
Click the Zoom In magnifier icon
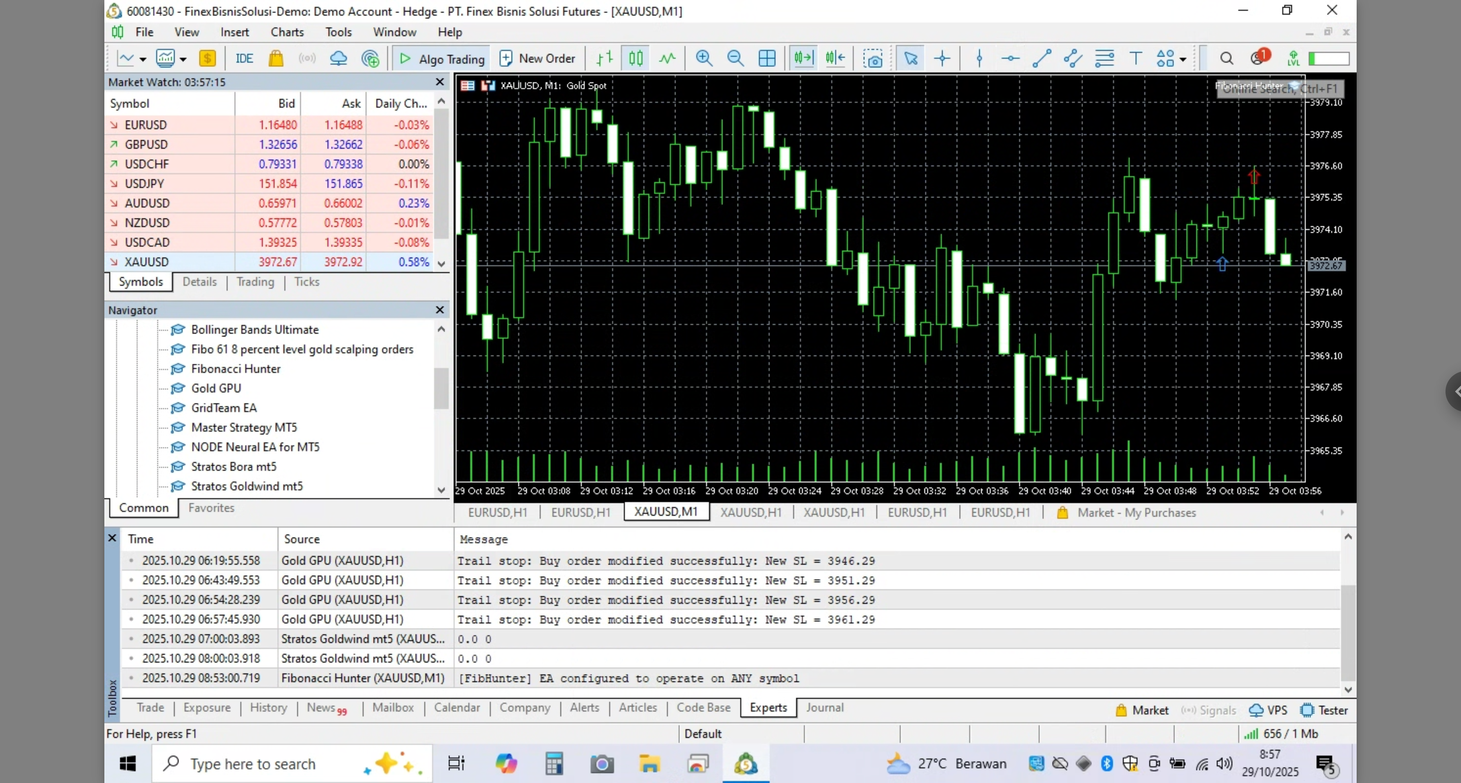[704, 58]
